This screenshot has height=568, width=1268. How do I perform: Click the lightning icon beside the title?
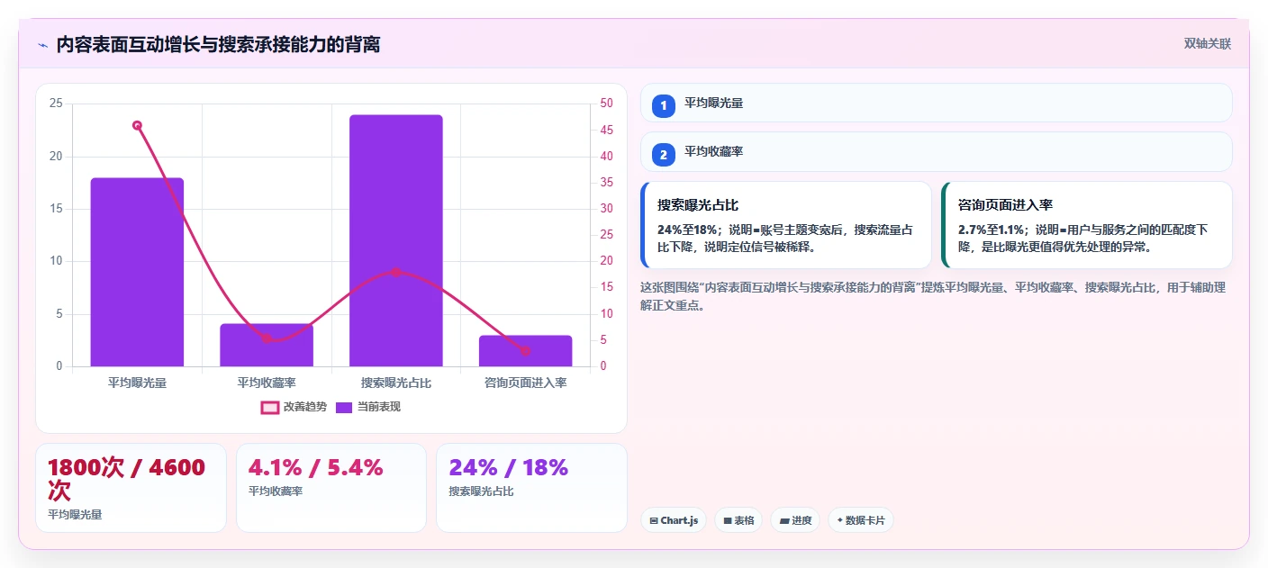click(x=42, y=45)
